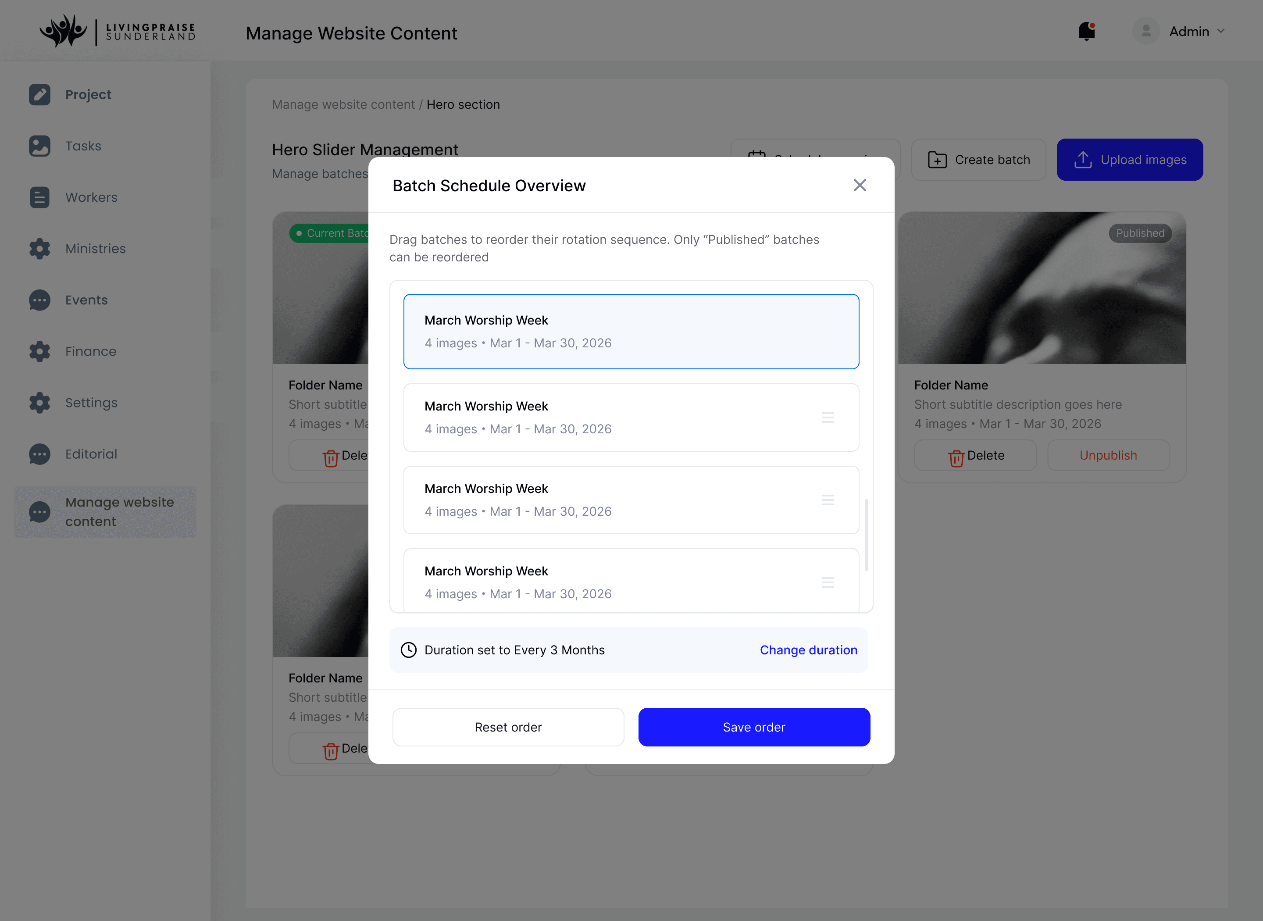Click the Tasks image icon in sidebar
Viewport: 1263px width, 921px height.
pos(39,146)
